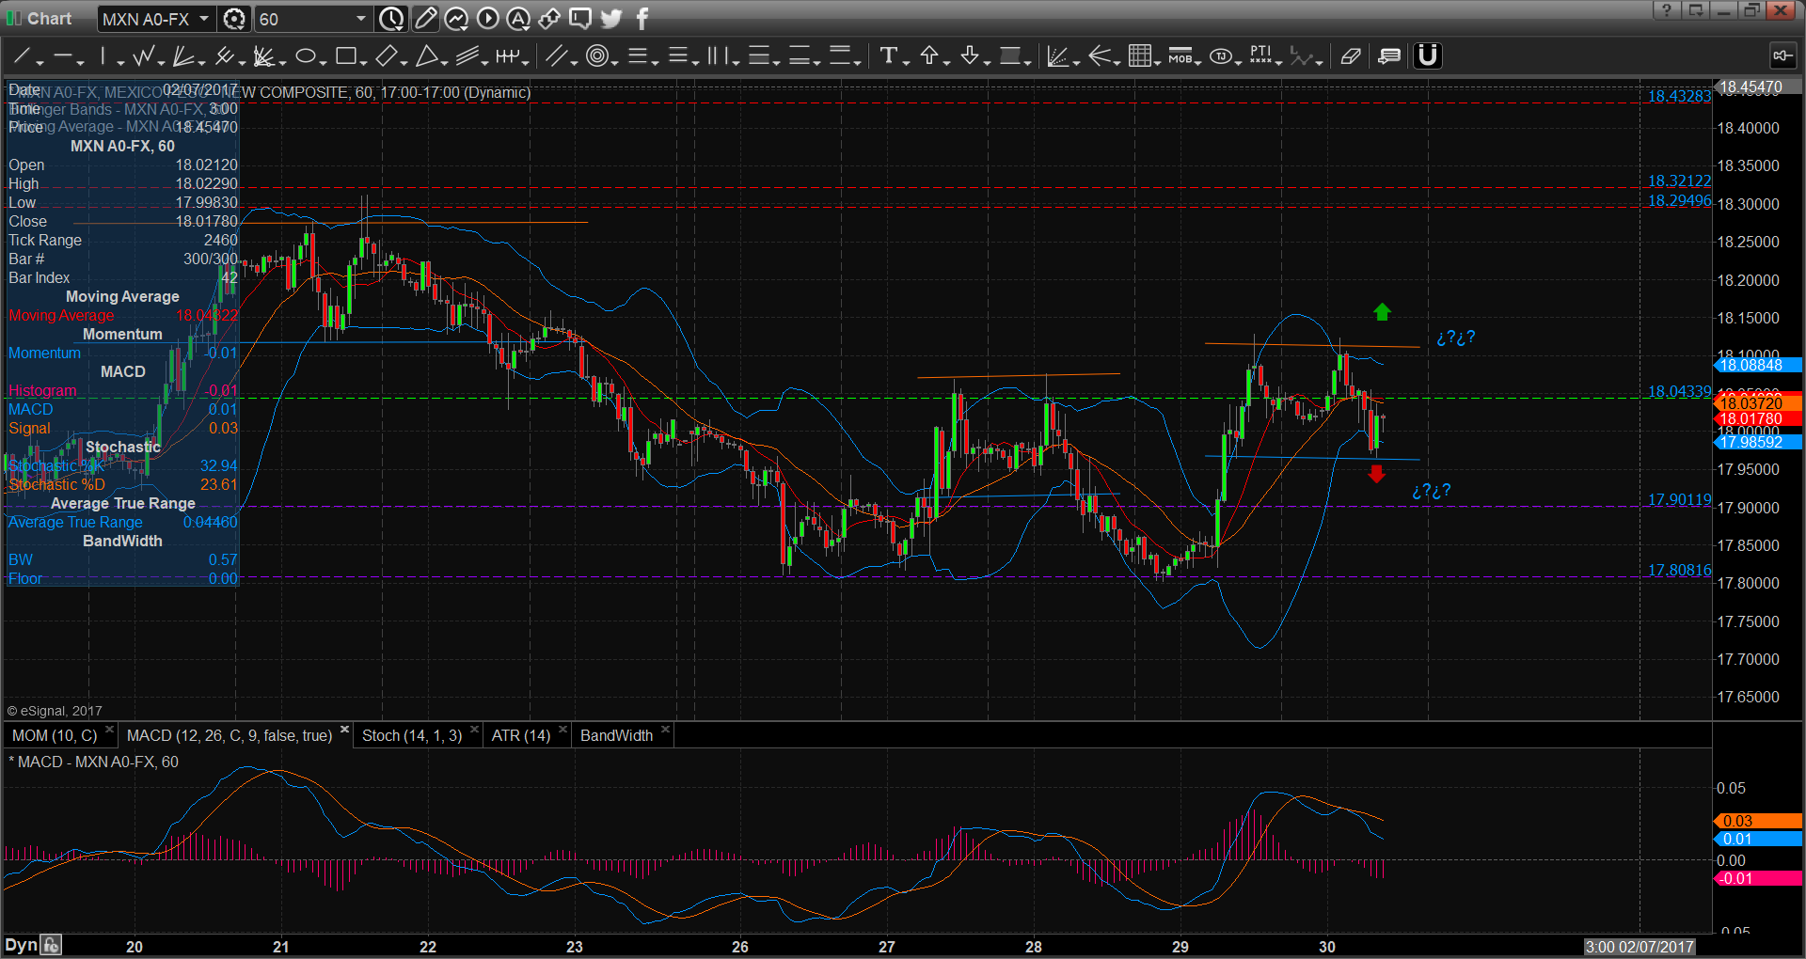Select the Text annotation tool
Screen dimensions: 1806x959
(888, 56)
